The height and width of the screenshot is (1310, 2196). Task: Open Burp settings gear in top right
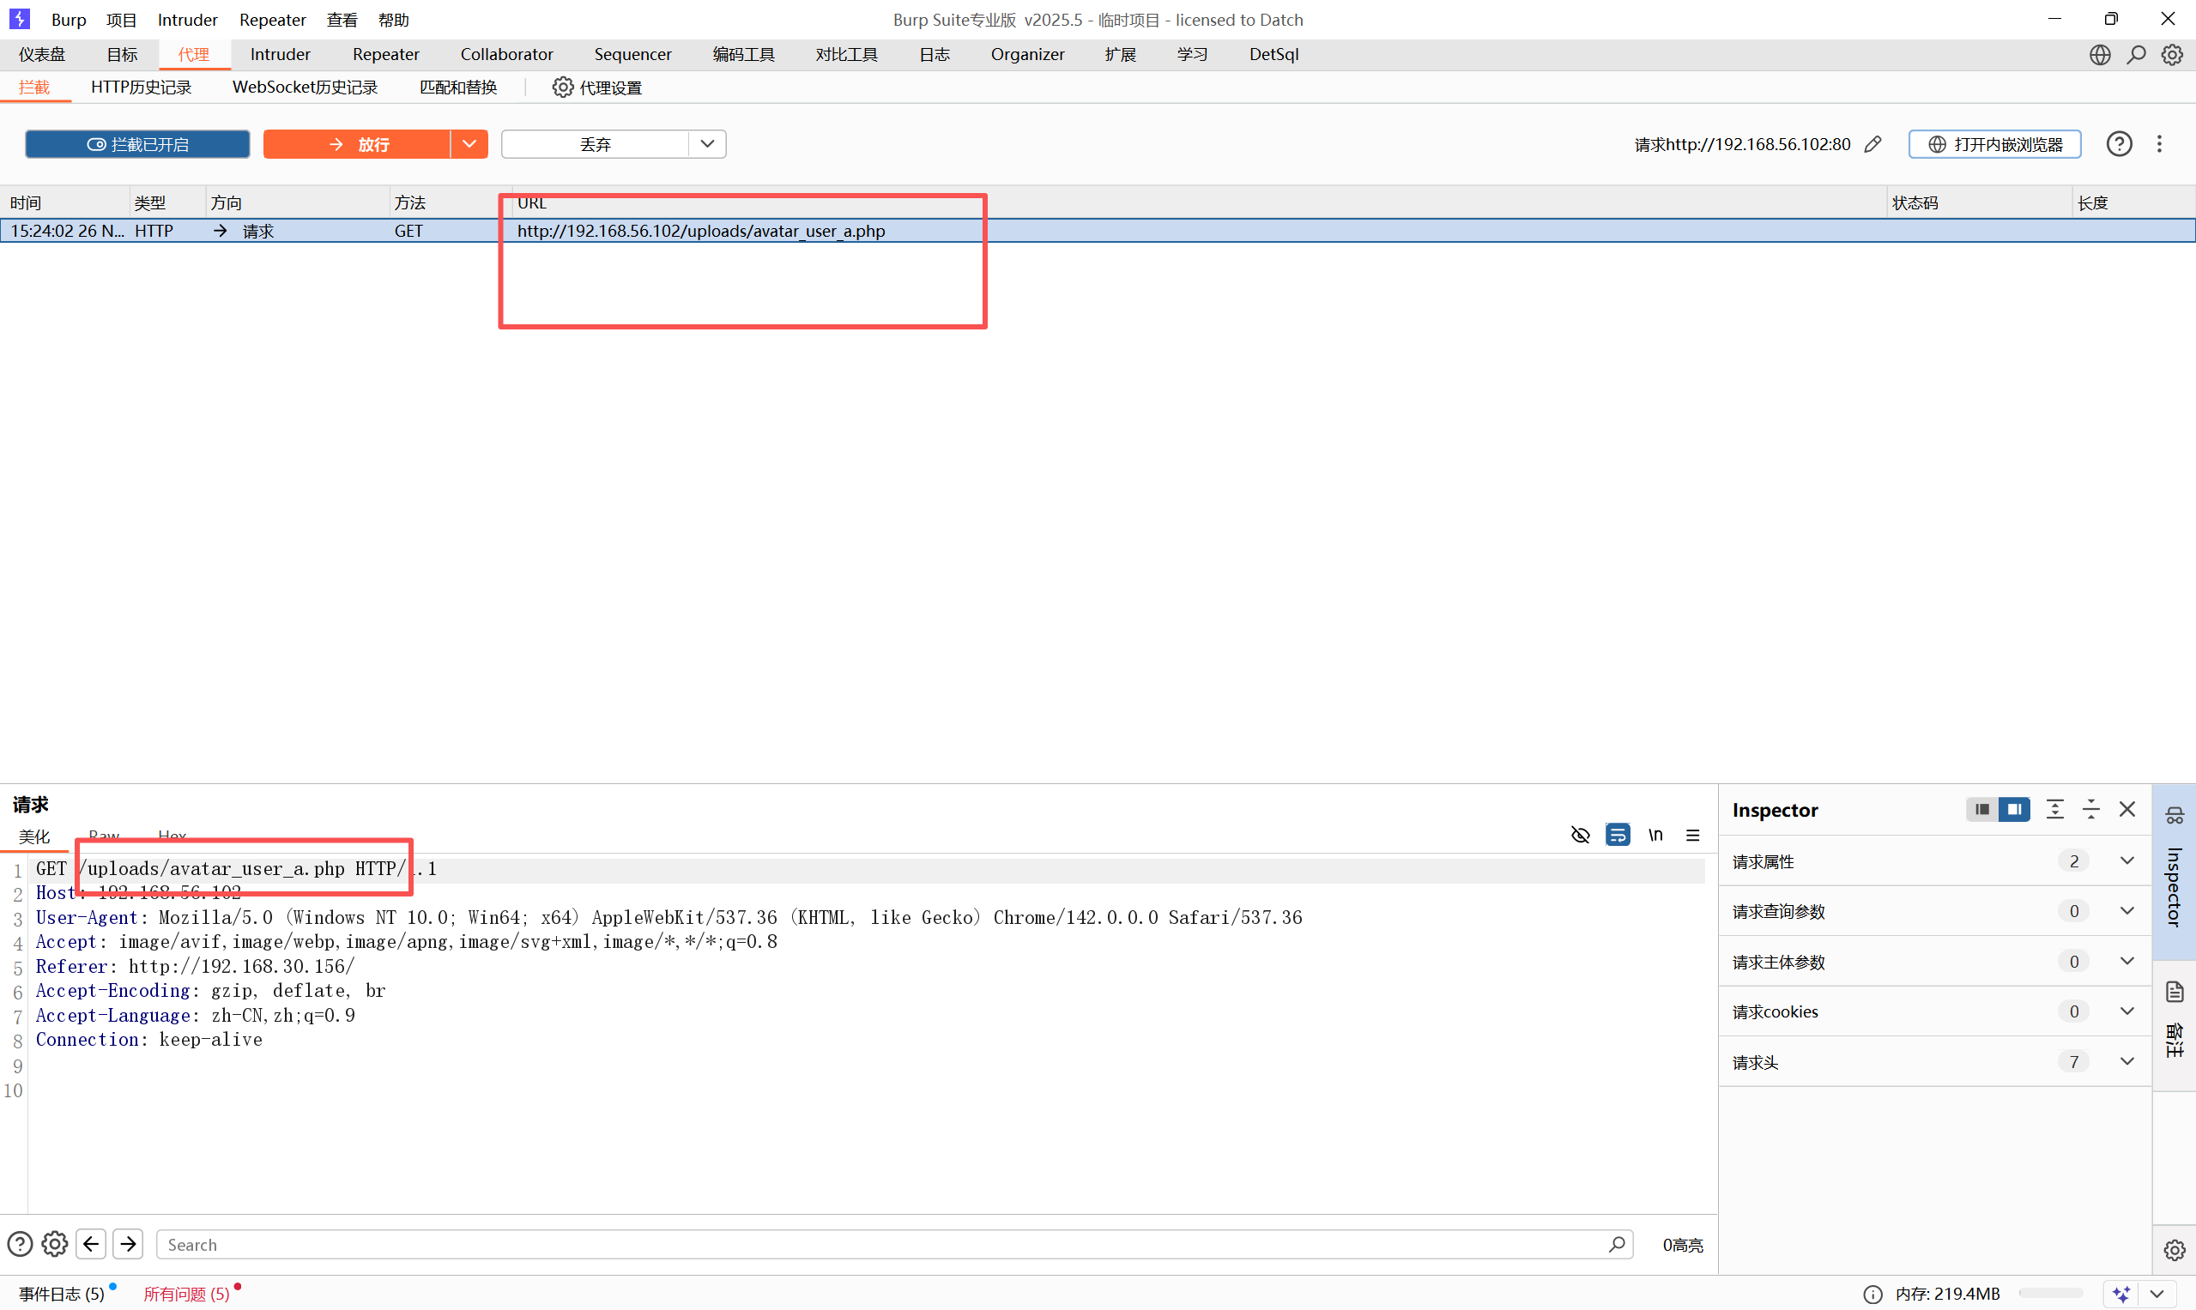[x=2172, y=55]
